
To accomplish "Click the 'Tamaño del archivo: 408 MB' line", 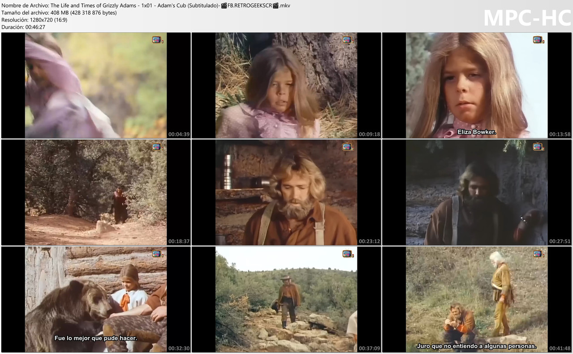I will coord(59,13).
